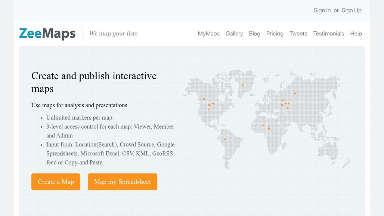Open the Testimonials page
Image resolution: width=384 pixels, height=216 pixels.
coord(328,34)
